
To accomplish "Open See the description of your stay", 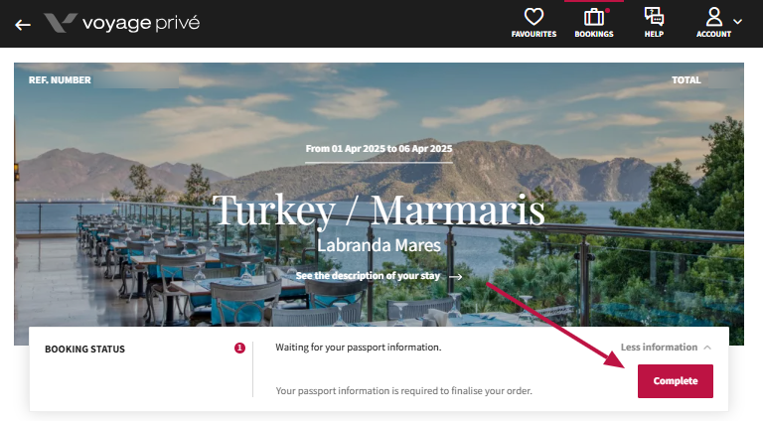I will [368, 276].
